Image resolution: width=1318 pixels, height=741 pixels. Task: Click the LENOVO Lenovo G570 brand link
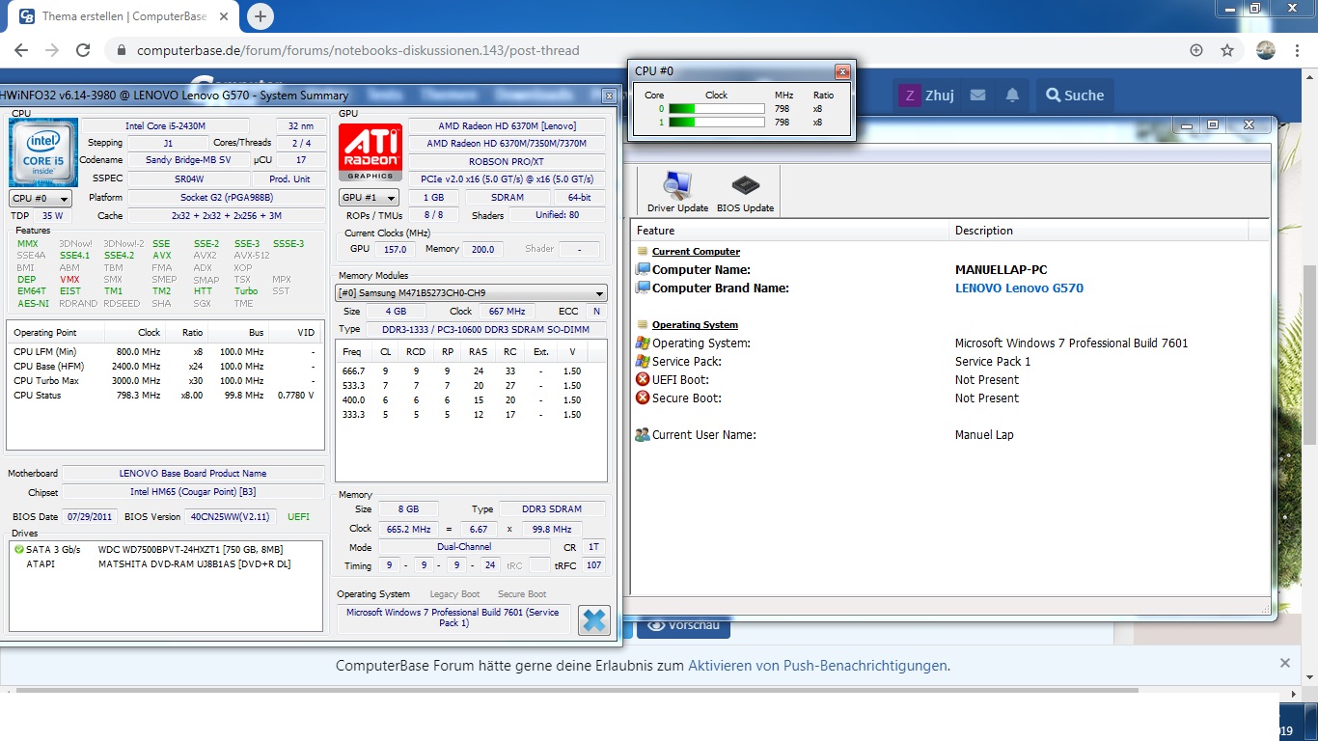coord(1019,288)
